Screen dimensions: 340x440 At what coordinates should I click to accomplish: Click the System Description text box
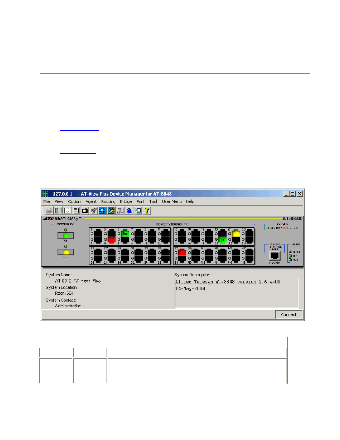pyautogui.click(x=237, y=293)
